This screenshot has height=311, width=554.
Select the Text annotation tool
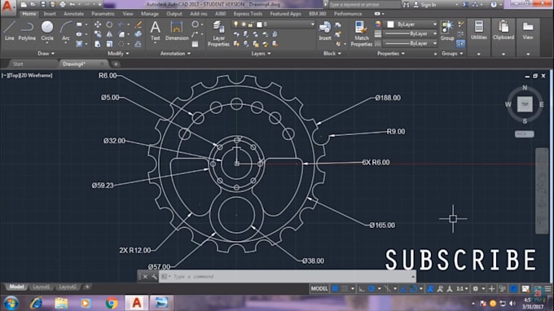(x=155, y=31)
